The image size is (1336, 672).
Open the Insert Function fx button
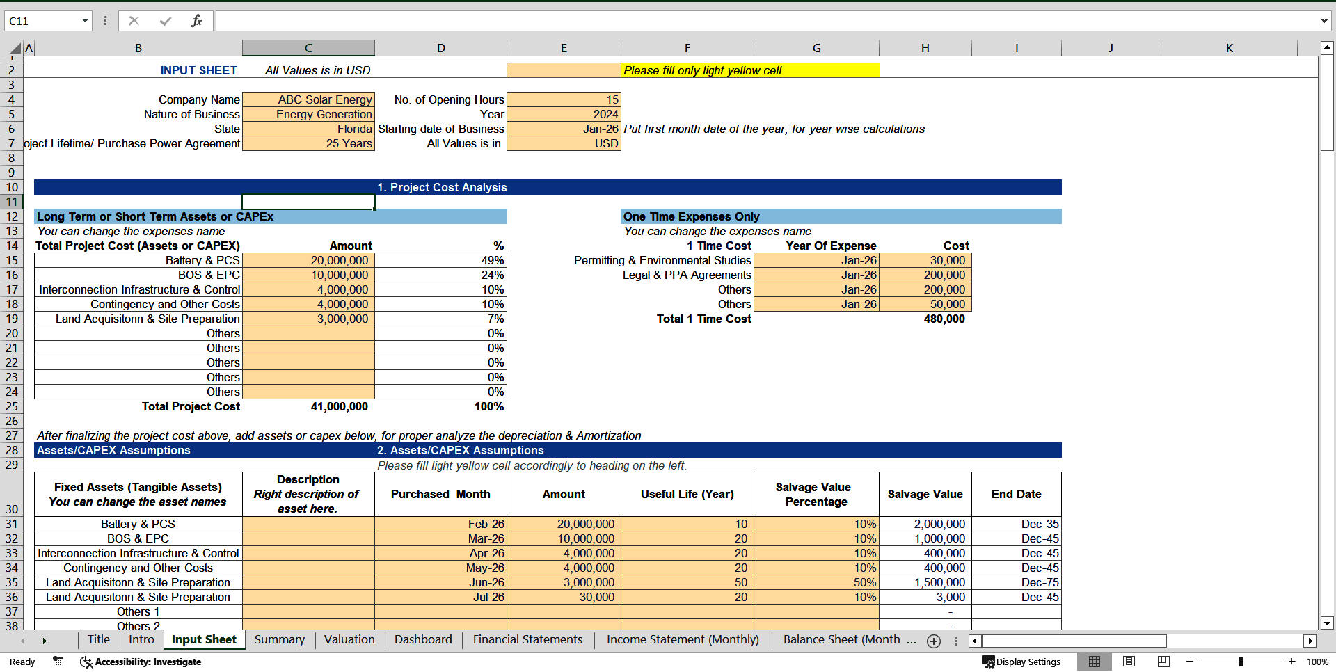point(196,21)
